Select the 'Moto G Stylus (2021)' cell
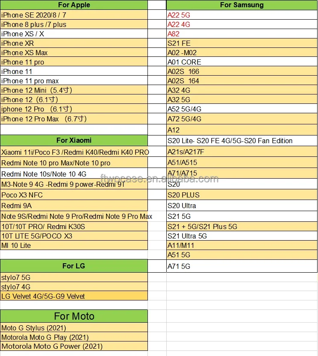Screen dimensions: 318x356 [x=74, y=328]
